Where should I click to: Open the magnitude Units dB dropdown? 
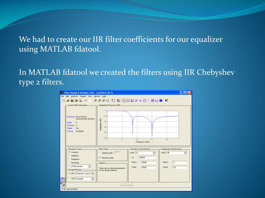[185, 153]
